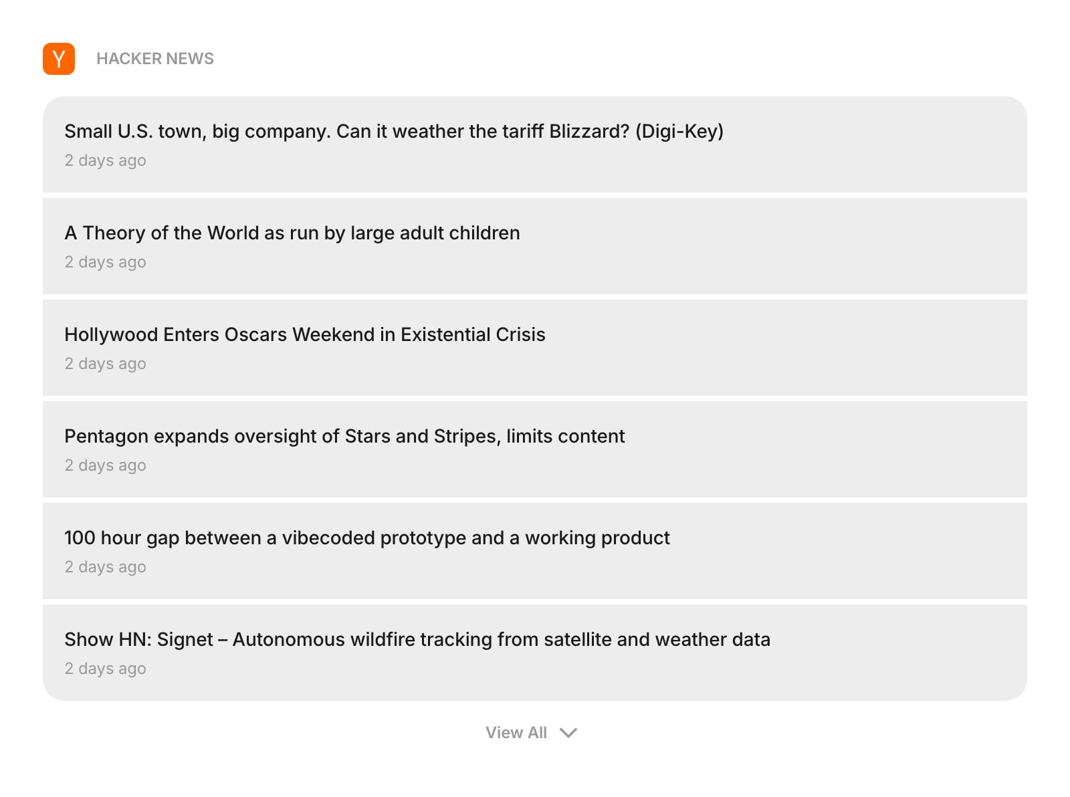Click the timestamp under the Show HN post

(x=105, y=669)
